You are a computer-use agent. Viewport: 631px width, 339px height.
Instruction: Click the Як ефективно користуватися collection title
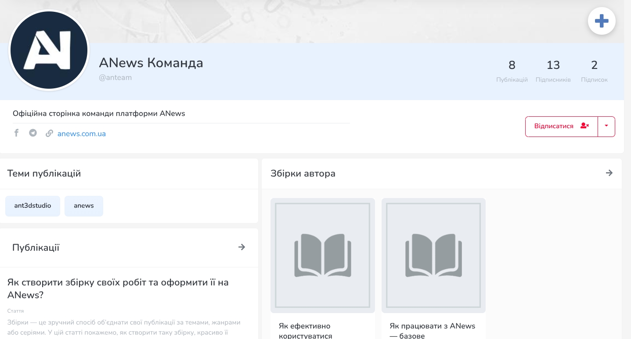pos(306,331)
